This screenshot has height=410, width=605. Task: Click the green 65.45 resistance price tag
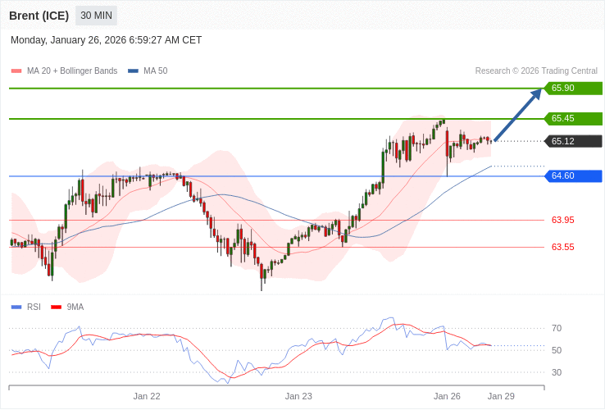tap(573, 119)
